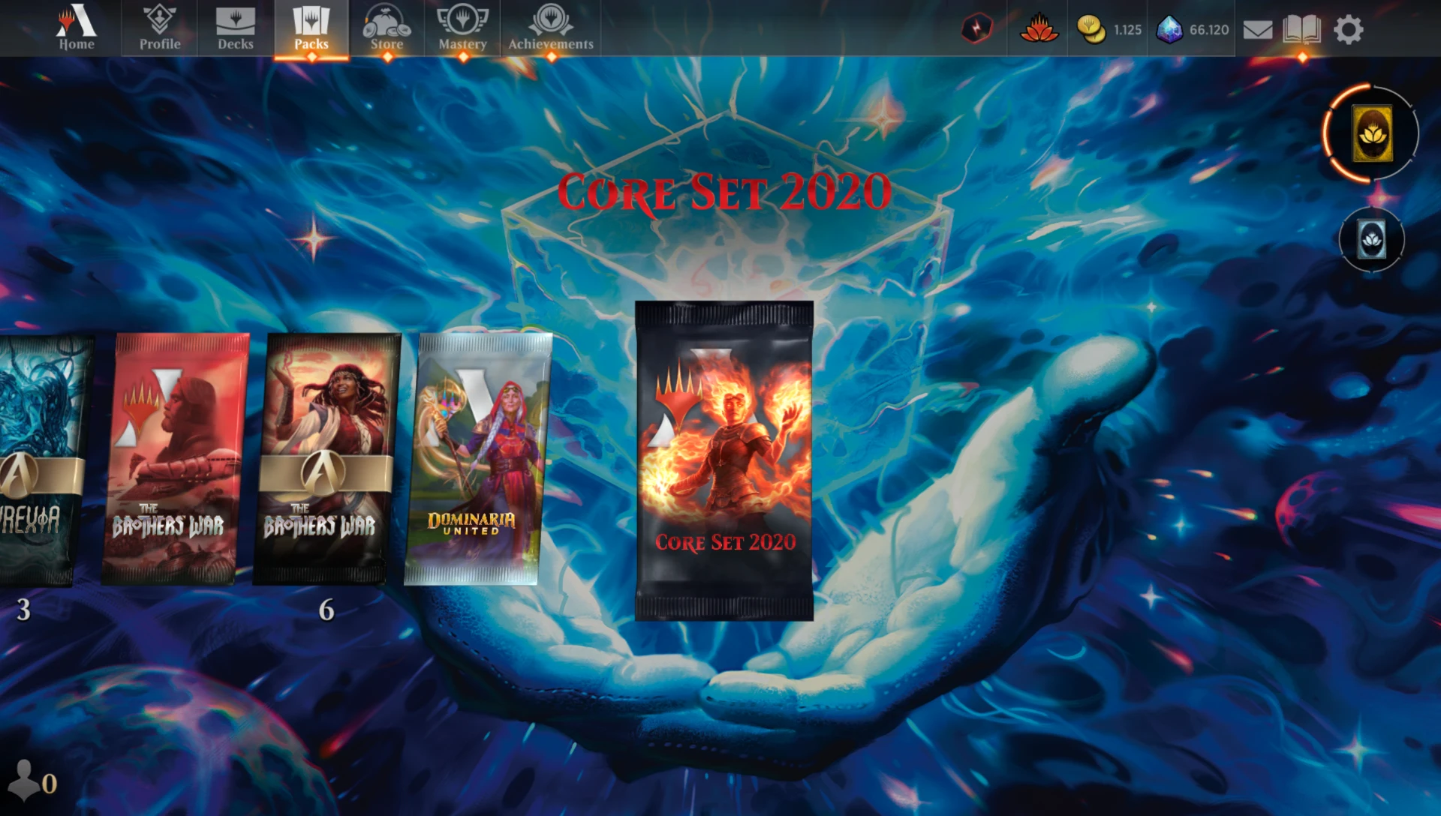Viewport: 1441px width, 816px height.
Task: Click the blue gems currency icon
Action: (1169, 29)
